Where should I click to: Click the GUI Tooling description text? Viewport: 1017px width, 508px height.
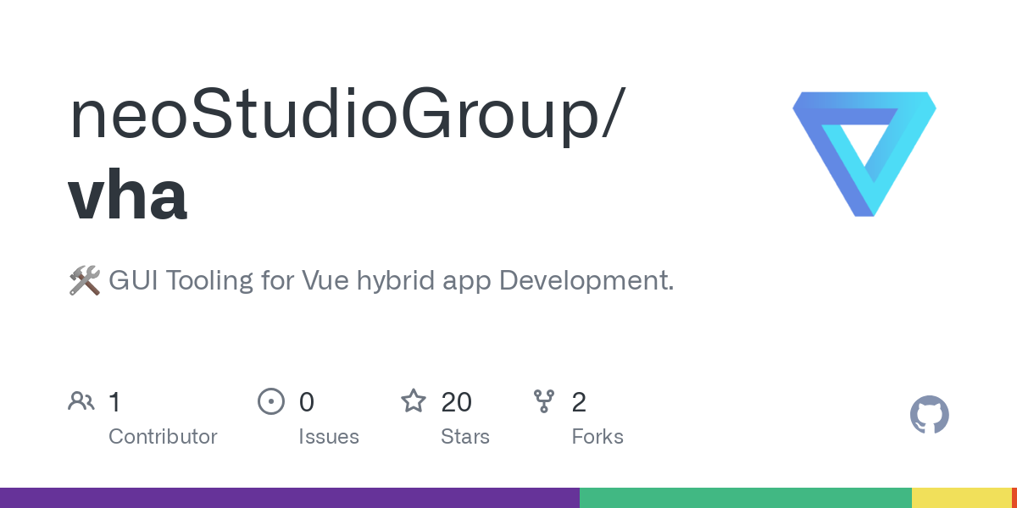(x=392, y=281)
